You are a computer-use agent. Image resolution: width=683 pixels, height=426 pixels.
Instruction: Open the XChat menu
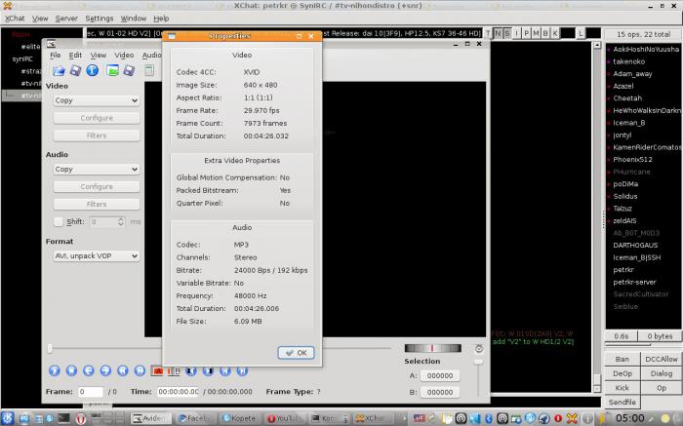[x=15, y=19]
